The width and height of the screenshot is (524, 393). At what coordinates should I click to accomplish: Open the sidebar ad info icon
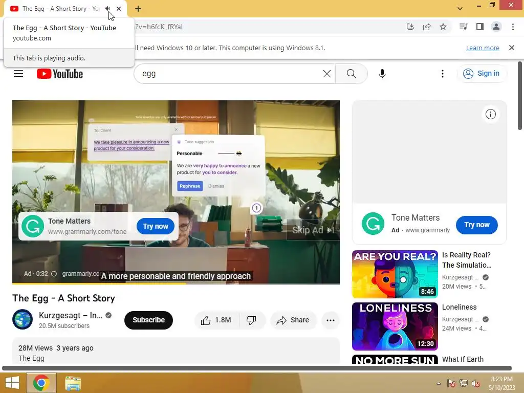491,114
